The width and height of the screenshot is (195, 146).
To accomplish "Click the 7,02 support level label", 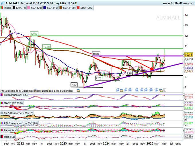I will click(74, 85).
